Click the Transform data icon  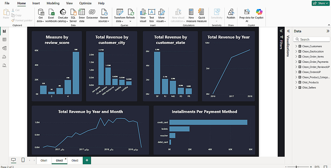pyautogui.click(x=120, y=12)
